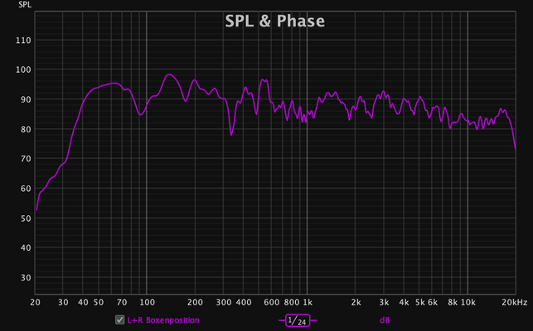Click the 1k frequency axis label
533x331 pixels.
point(308,302)
